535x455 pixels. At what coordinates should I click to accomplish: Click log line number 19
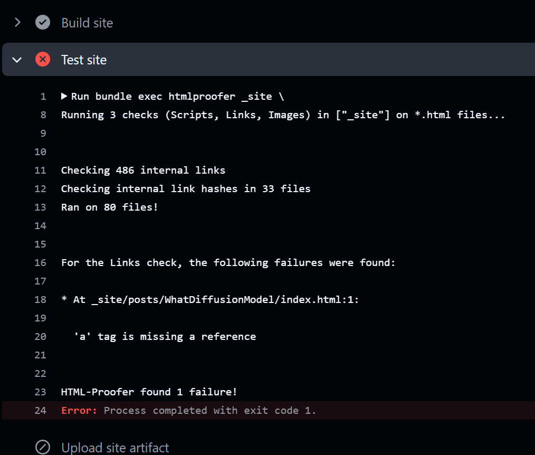(x=40, y=318)
